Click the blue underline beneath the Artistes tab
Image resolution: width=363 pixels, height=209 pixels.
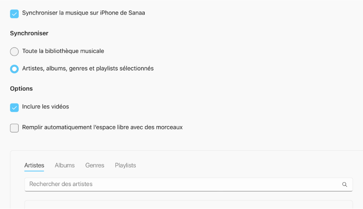pyautogui.click(x=34, y=171)
